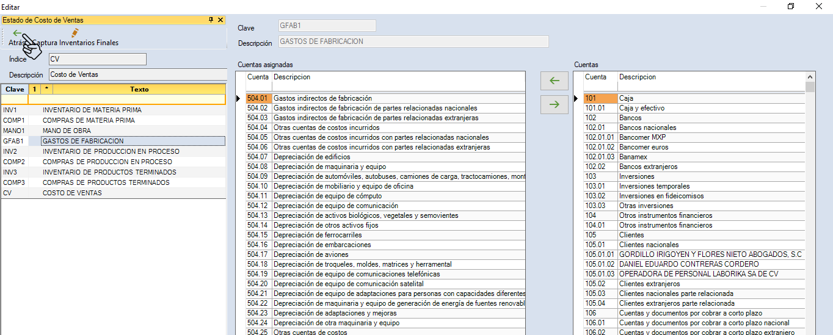Click the Índice input field
Screen dimensions: 833x335
coord(96,59)
